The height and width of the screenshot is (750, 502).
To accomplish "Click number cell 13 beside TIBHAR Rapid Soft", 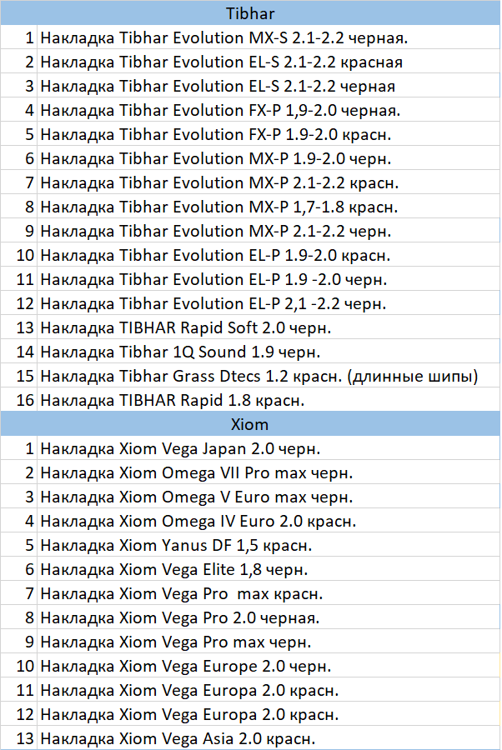I will 18,327.
